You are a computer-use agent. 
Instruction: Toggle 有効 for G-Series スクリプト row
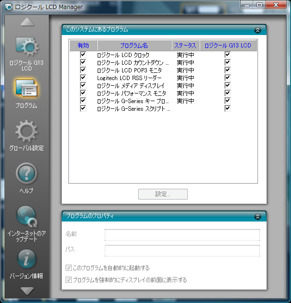click(83, 108)
